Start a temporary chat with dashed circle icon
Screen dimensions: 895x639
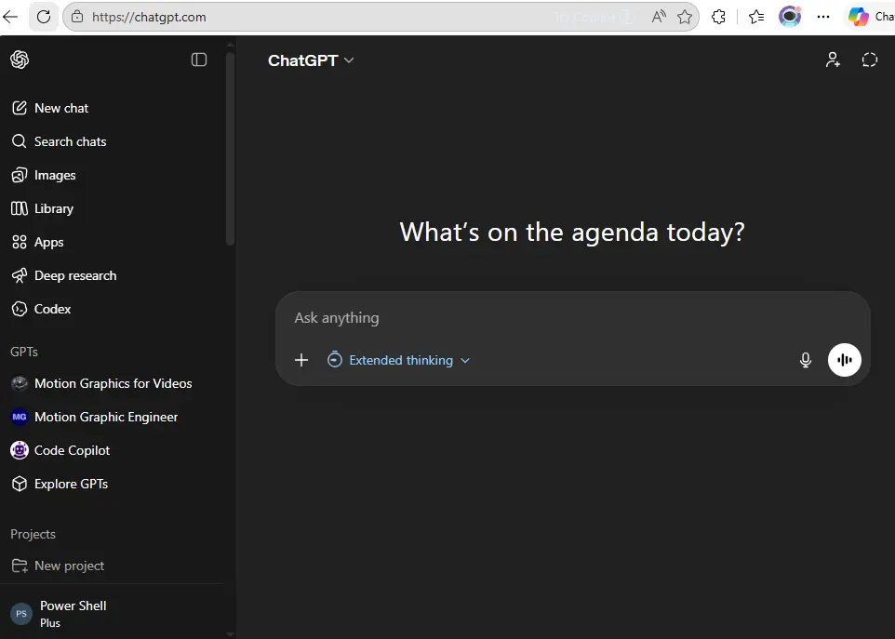click(x=869, y=60)
